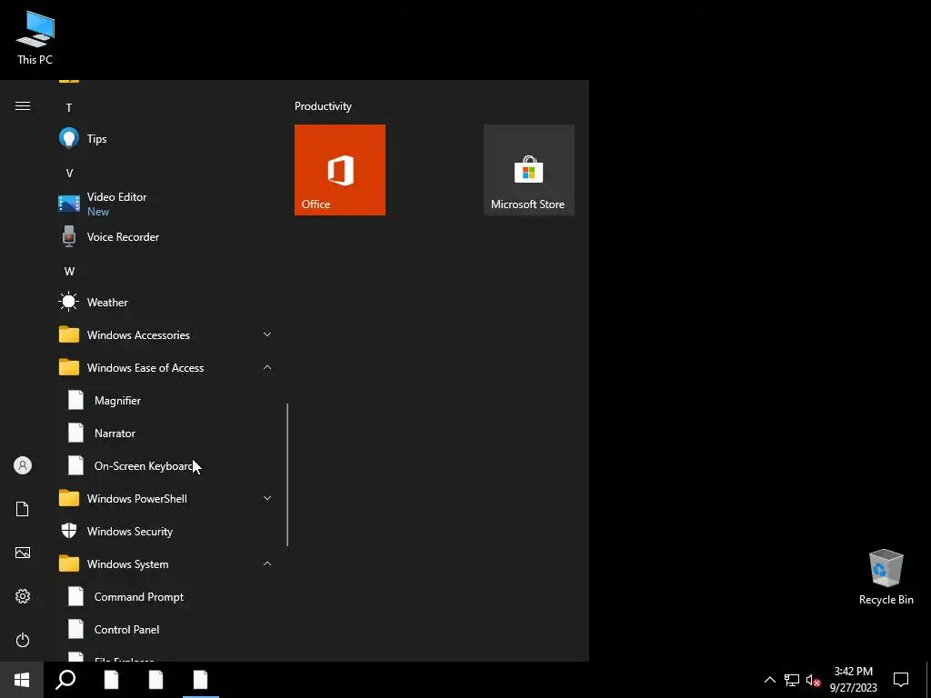Open the network status tray icon
This screenshot has width=931, height=698.
tap(792, 680)
